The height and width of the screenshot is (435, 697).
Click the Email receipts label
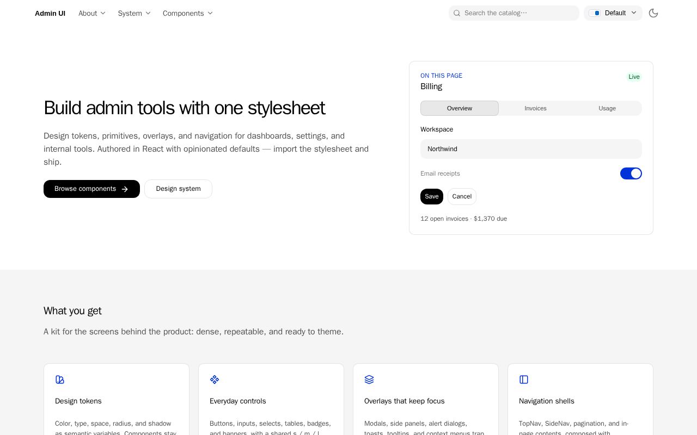[x=440, y=173]
